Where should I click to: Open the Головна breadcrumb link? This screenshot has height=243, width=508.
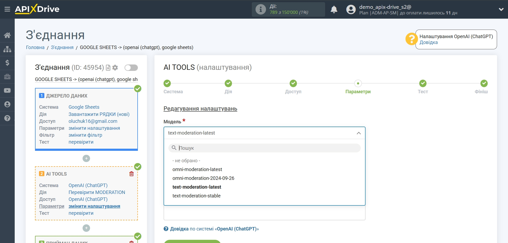(x=35, y=47)
